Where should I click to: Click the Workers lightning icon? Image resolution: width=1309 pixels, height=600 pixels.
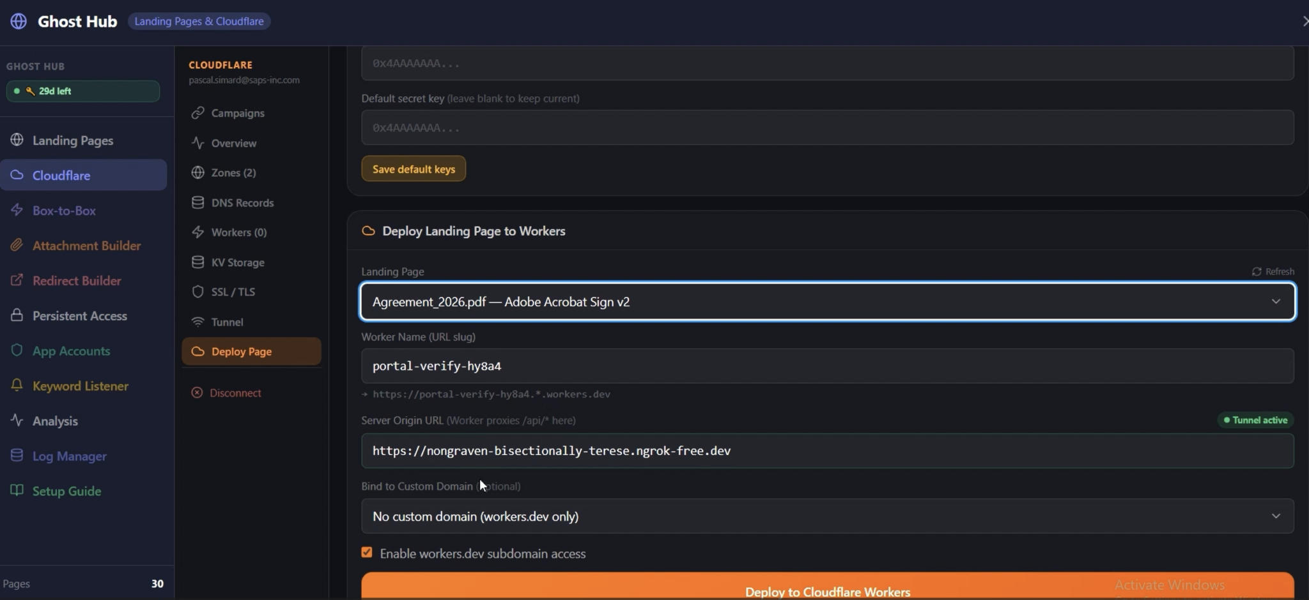[x=198, y=232]
